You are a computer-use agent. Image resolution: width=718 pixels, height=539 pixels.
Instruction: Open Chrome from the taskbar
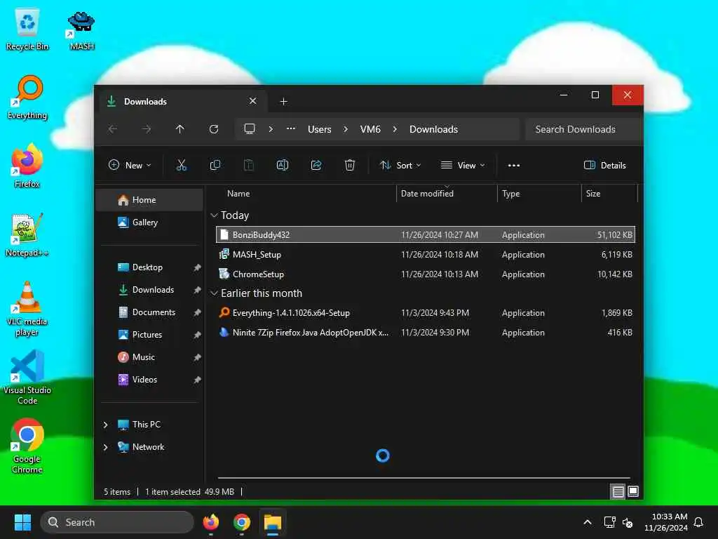point(242,522)
